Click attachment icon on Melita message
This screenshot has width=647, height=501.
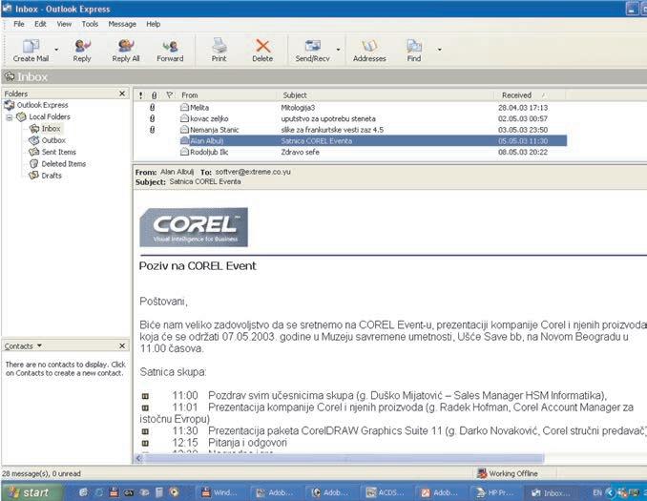(x=153, y=107)
